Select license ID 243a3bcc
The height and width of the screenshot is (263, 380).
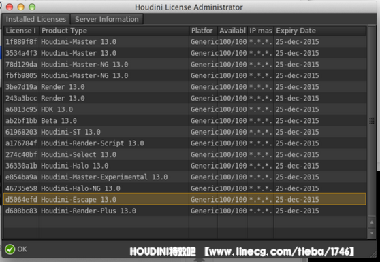pyautogui.click(x=21, y=99)
